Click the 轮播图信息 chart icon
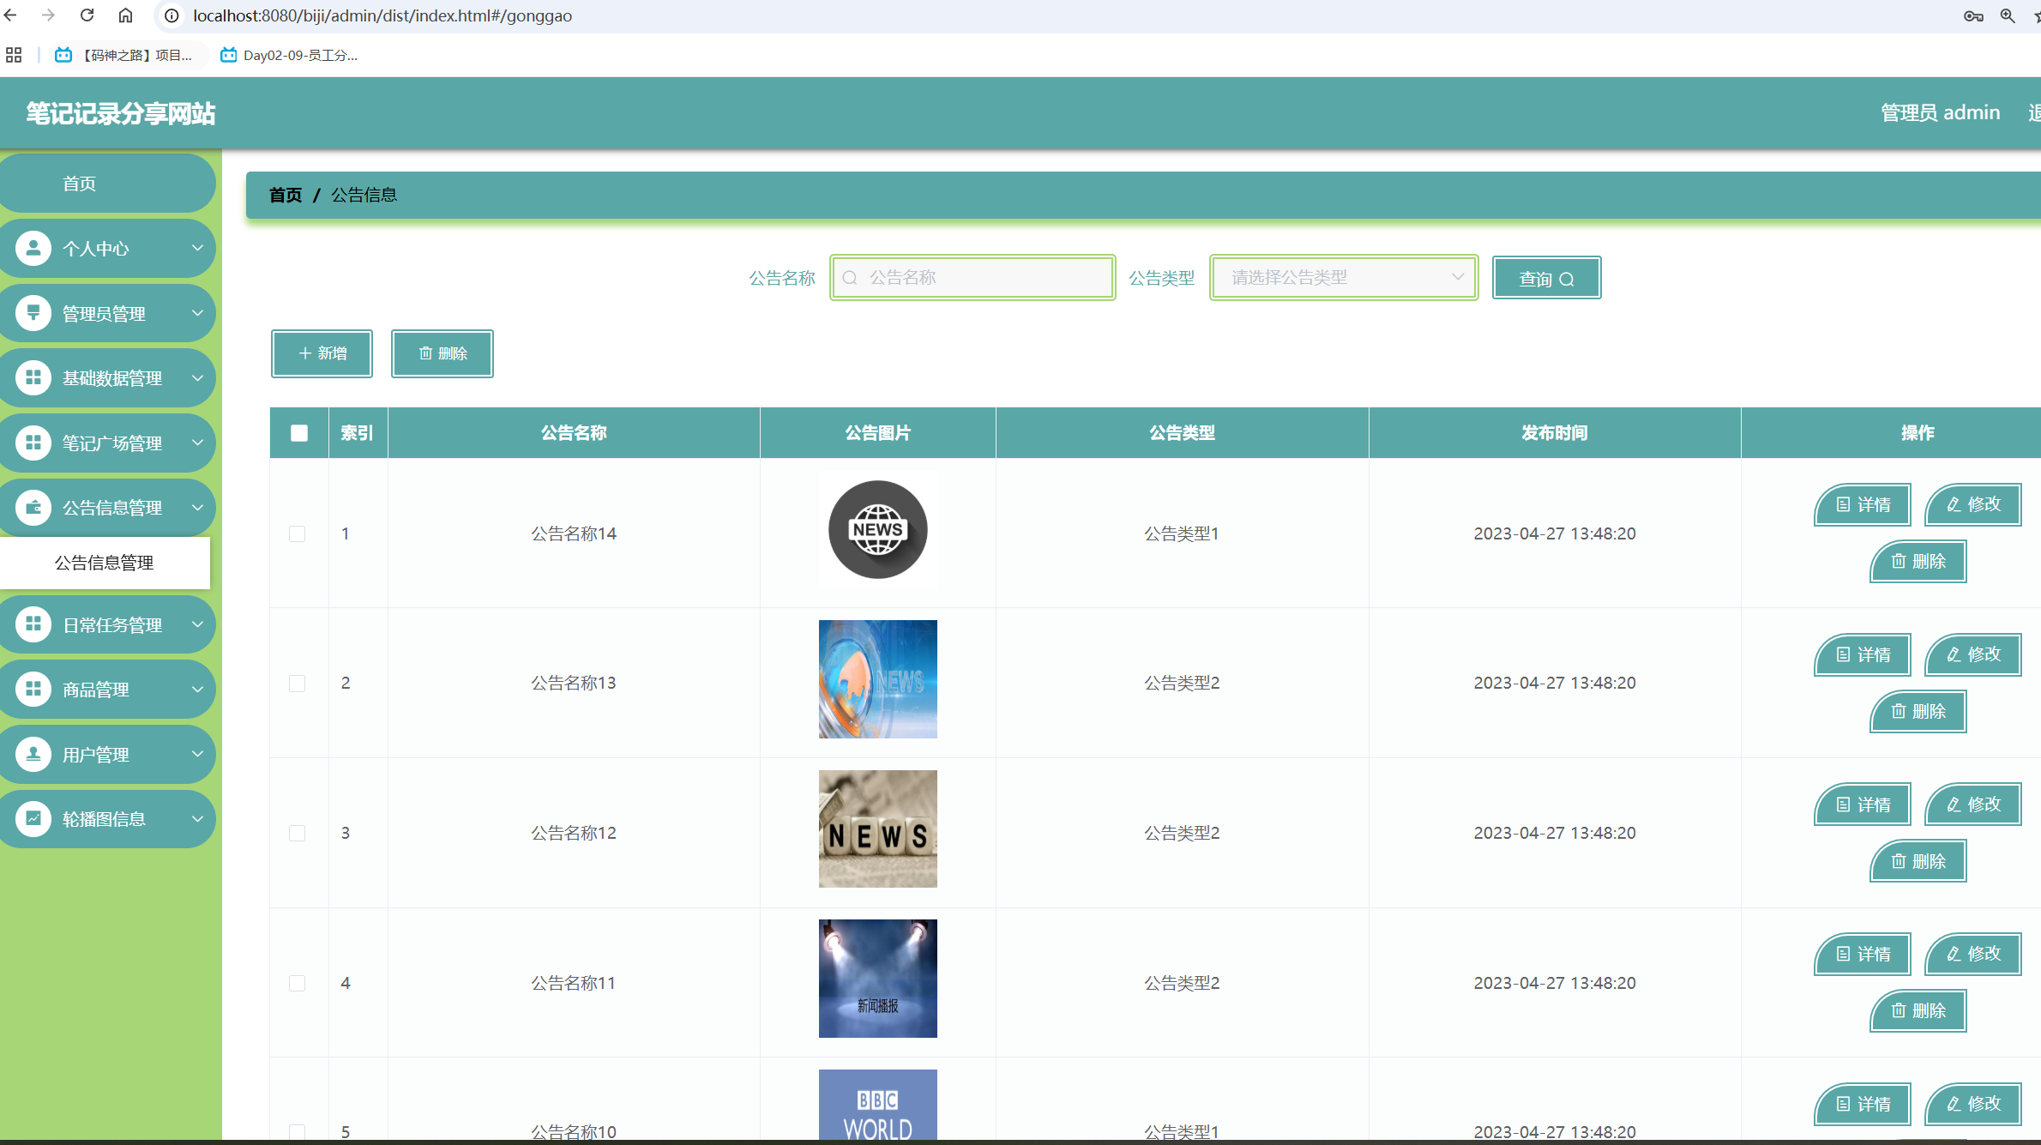2041x1145 pixels. pos(33,818)
